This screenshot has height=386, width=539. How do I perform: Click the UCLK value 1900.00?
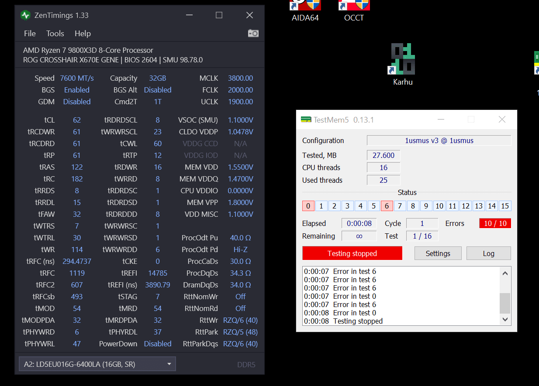(240, 102)
